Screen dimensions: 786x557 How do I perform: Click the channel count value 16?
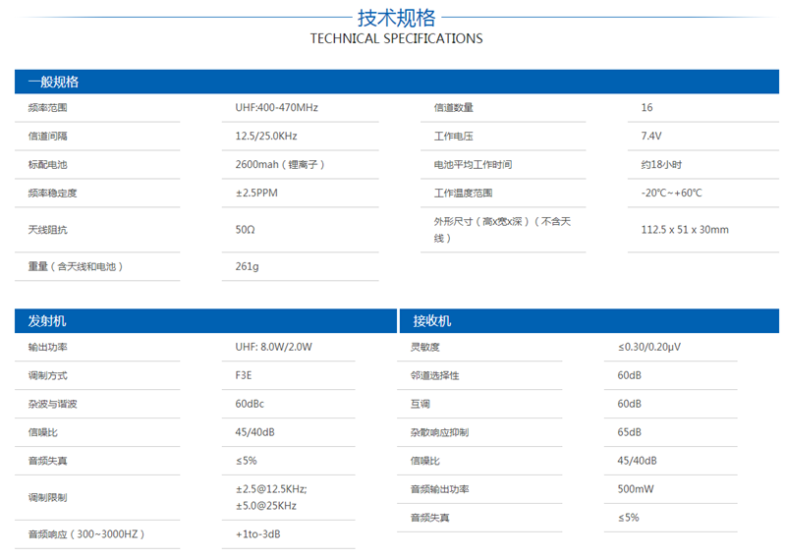(646, 108)
